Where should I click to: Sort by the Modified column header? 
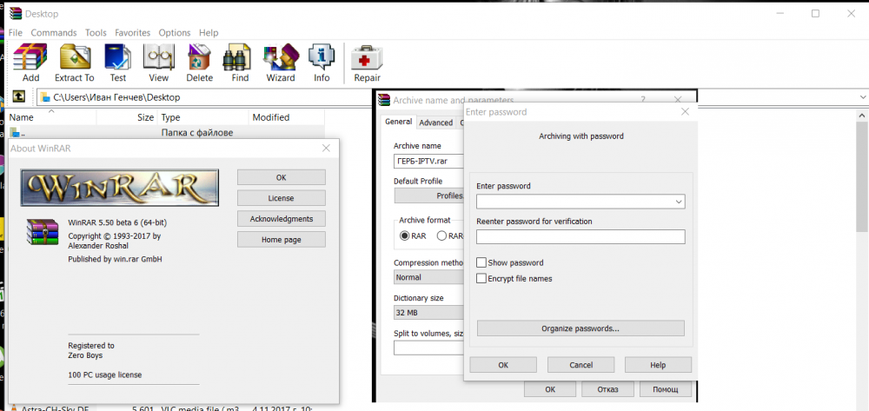(x=286, y=117)
